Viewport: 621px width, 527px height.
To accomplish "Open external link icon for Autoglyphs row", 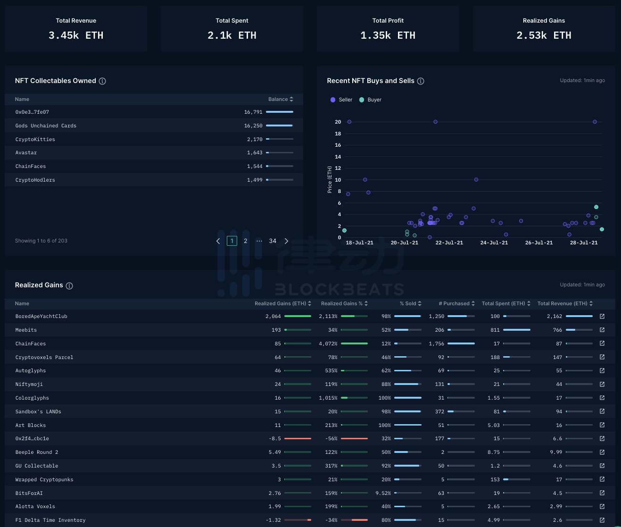I will click(x=602, y=371).
